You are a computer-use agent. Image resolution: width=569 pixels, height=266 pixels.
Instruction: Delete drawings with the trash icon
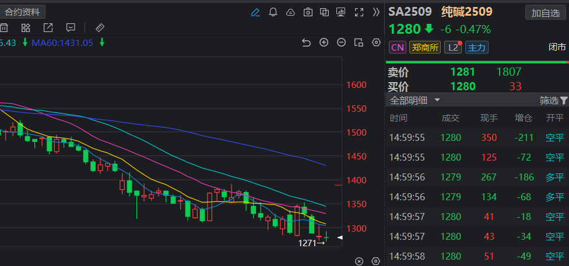point(4,27)
